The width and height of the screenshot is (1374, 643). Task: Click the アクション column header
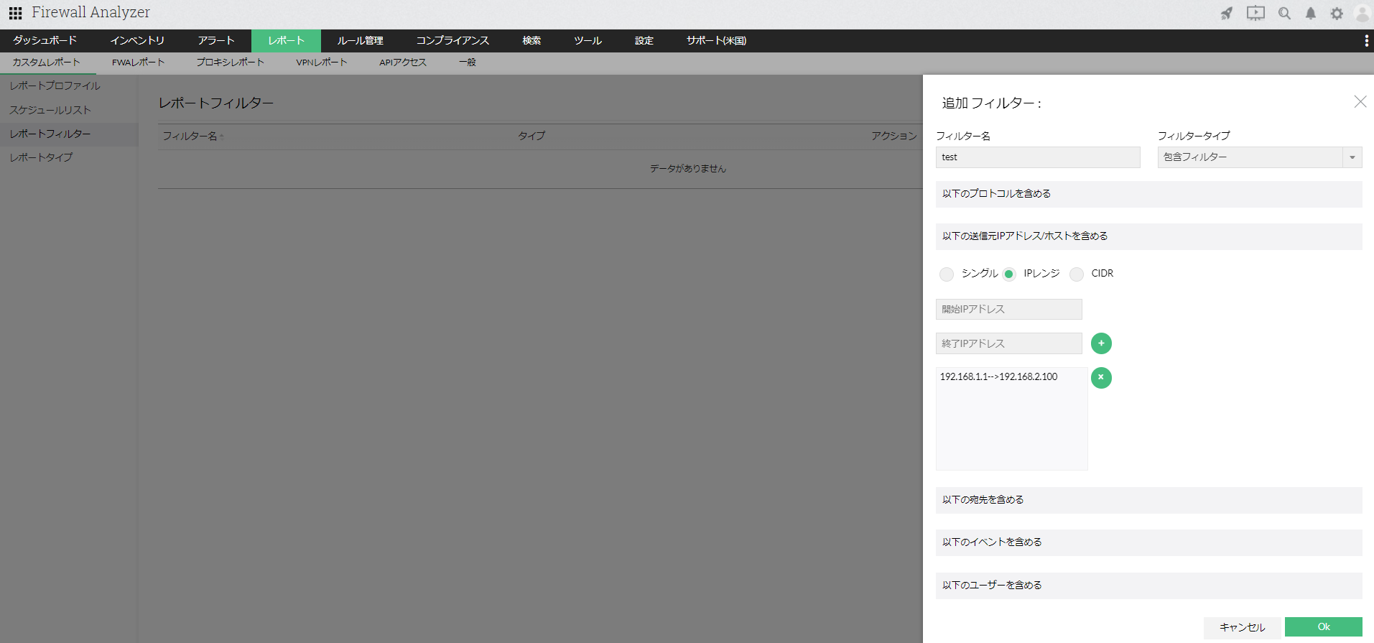[x=894, y=137]
